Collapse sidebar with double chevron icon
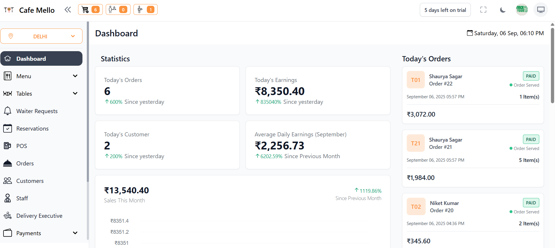This screenshot has height=248, width=555. pos(68,10)
